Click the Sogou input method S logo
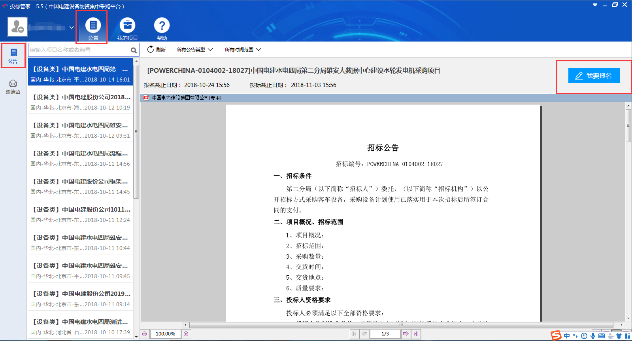The image size is (632, 341). 556,335
